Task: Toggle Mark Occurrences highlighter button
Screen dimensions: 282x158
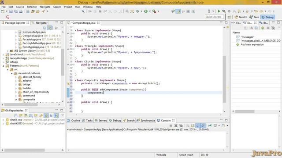Action: pyautogui.click(x=178, y=11)
